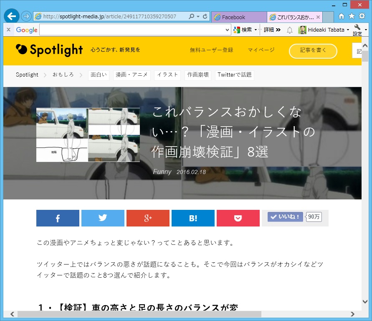This screenshot has height=321, width=372.
Task: Toggle the Facebook いいね! like button
Action: [285, 216]
